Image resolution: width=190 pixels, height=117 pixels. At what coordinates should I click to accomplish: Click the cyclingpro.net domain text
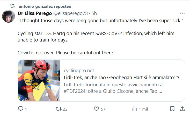[79, 70]
